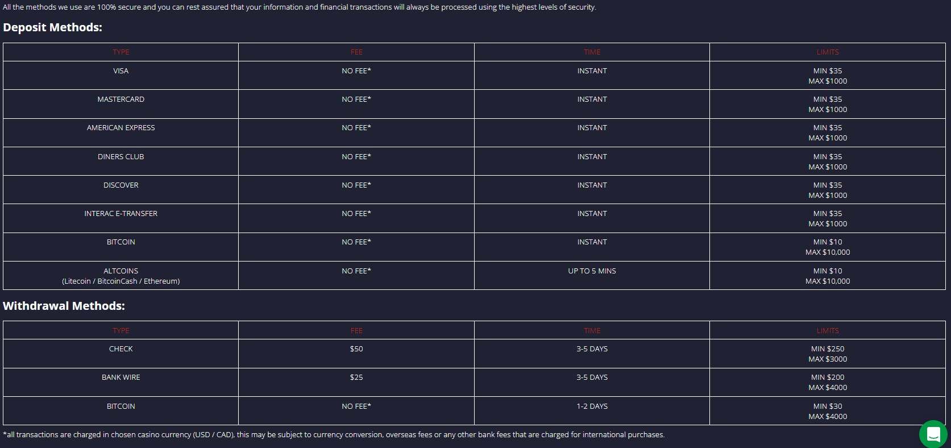Click the VISA deposit type cell
This screenshot has width=951, height=448.
[x=121, y=71]
